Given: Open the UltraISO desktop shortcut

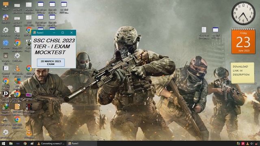Looking at the screenshot, I should pos(6,19).
